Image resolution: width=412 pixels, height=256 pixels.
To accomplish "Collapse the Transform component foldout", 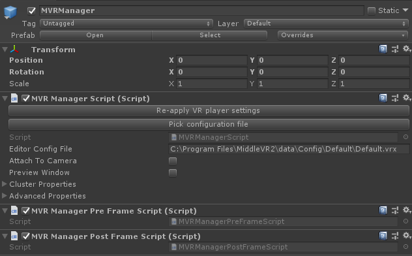I will tap(5, 49).
